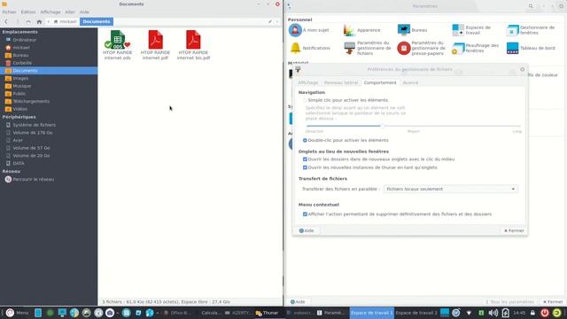The image size is (567, 319).
Task: Click Aide in file manager preferences dialog
Action: pyautogui.click(x=307, y=230)
